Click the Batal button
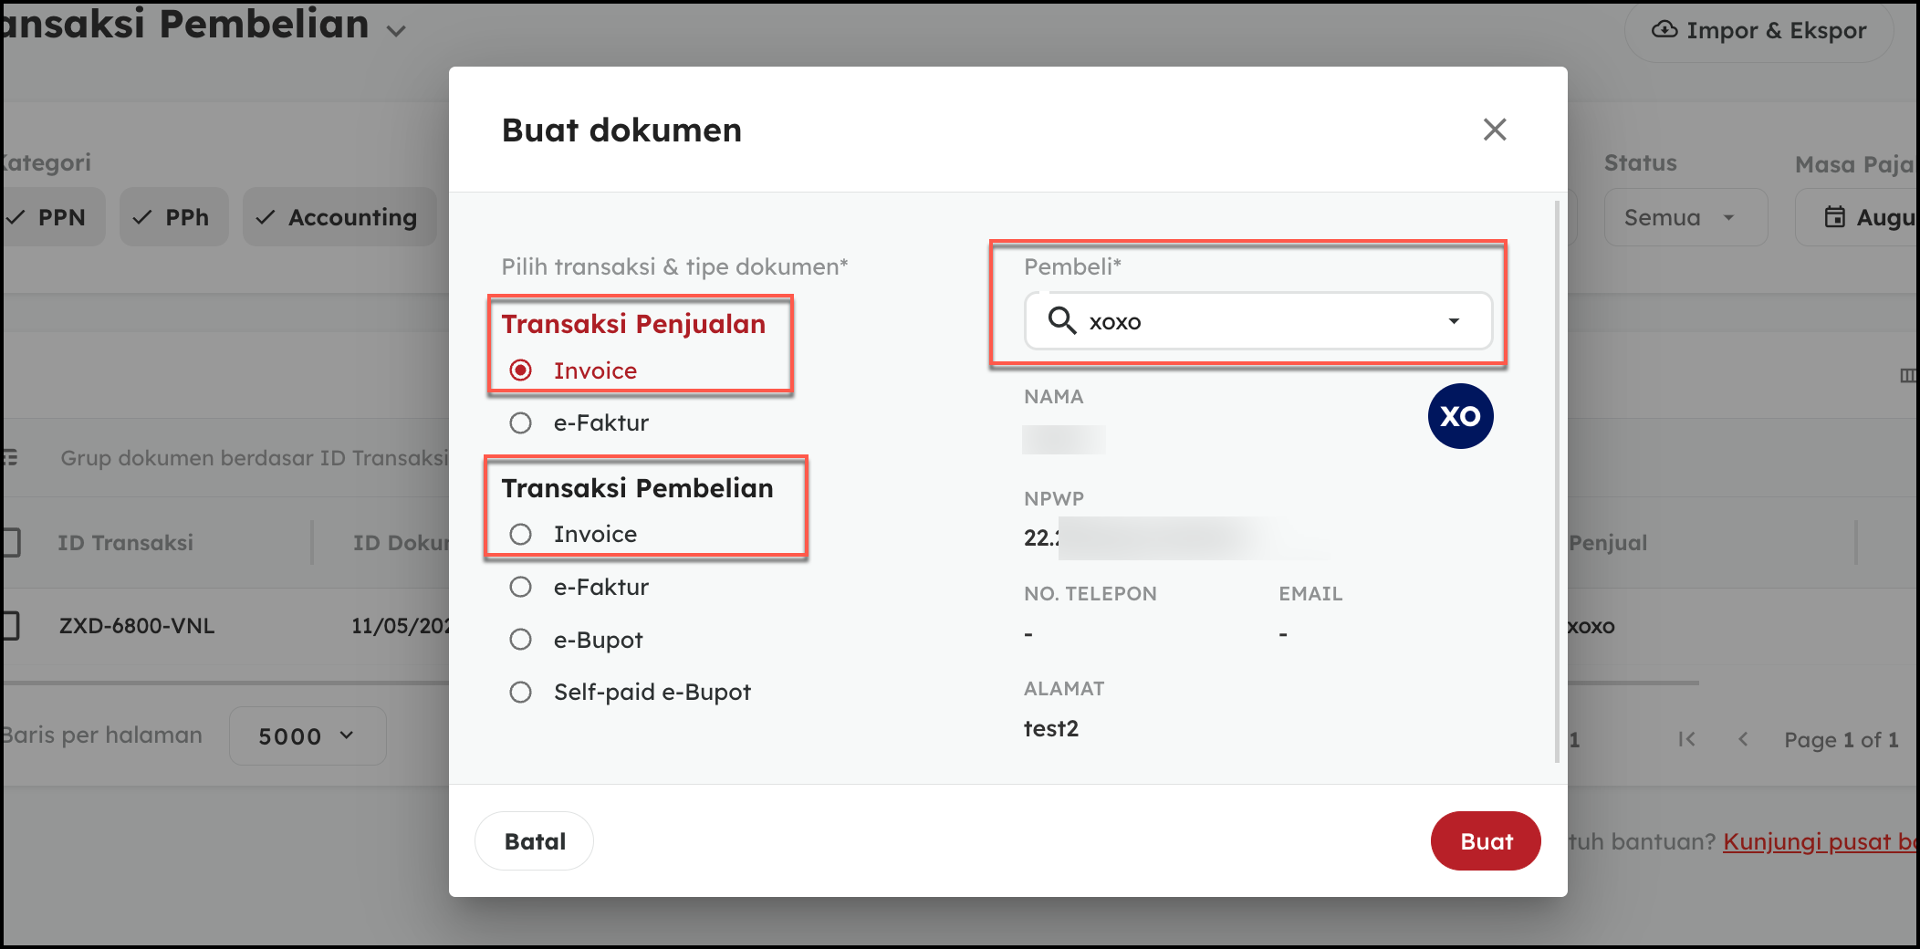 tap(535, 841)
